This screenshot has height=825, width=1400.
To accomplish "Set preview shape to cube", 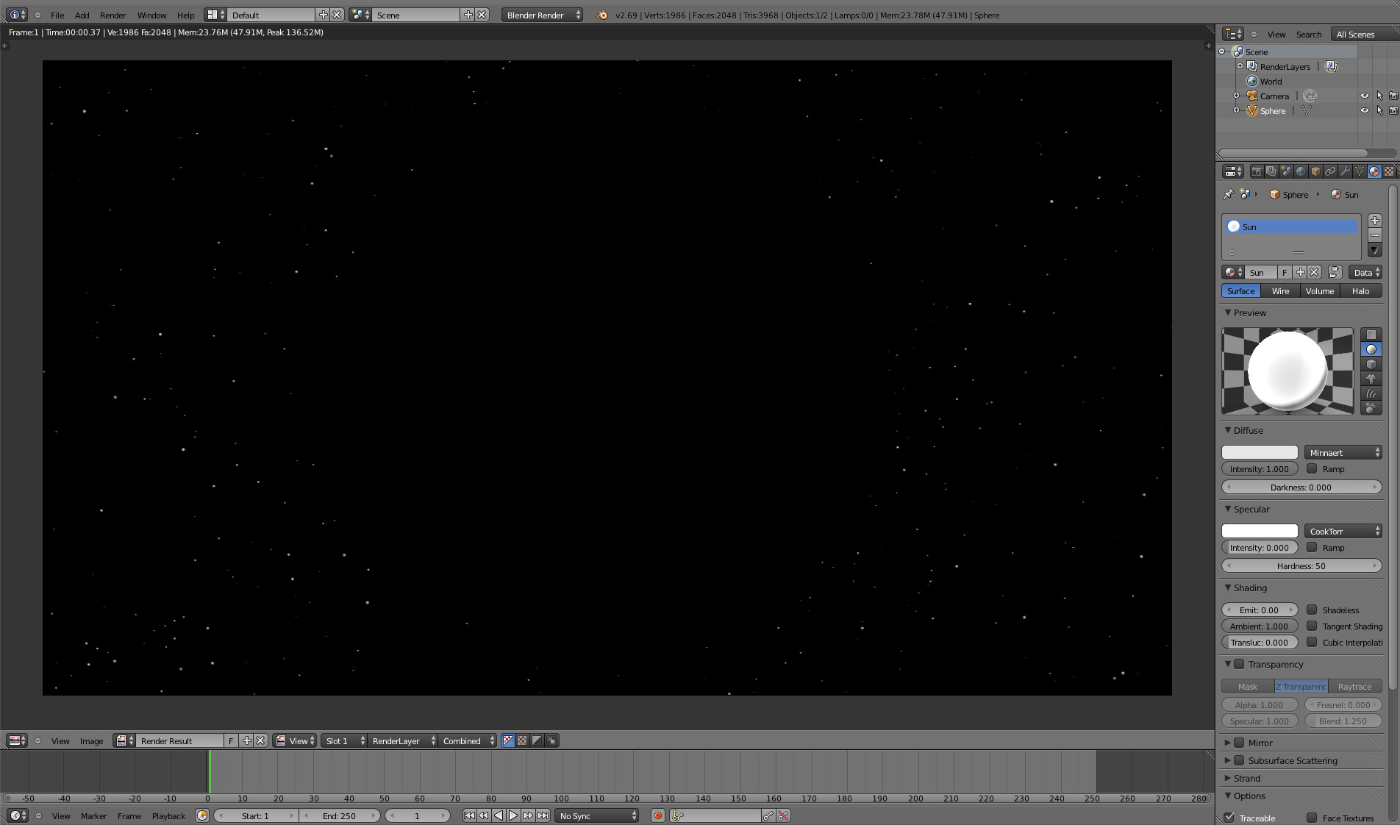I will pos(1371,364).
